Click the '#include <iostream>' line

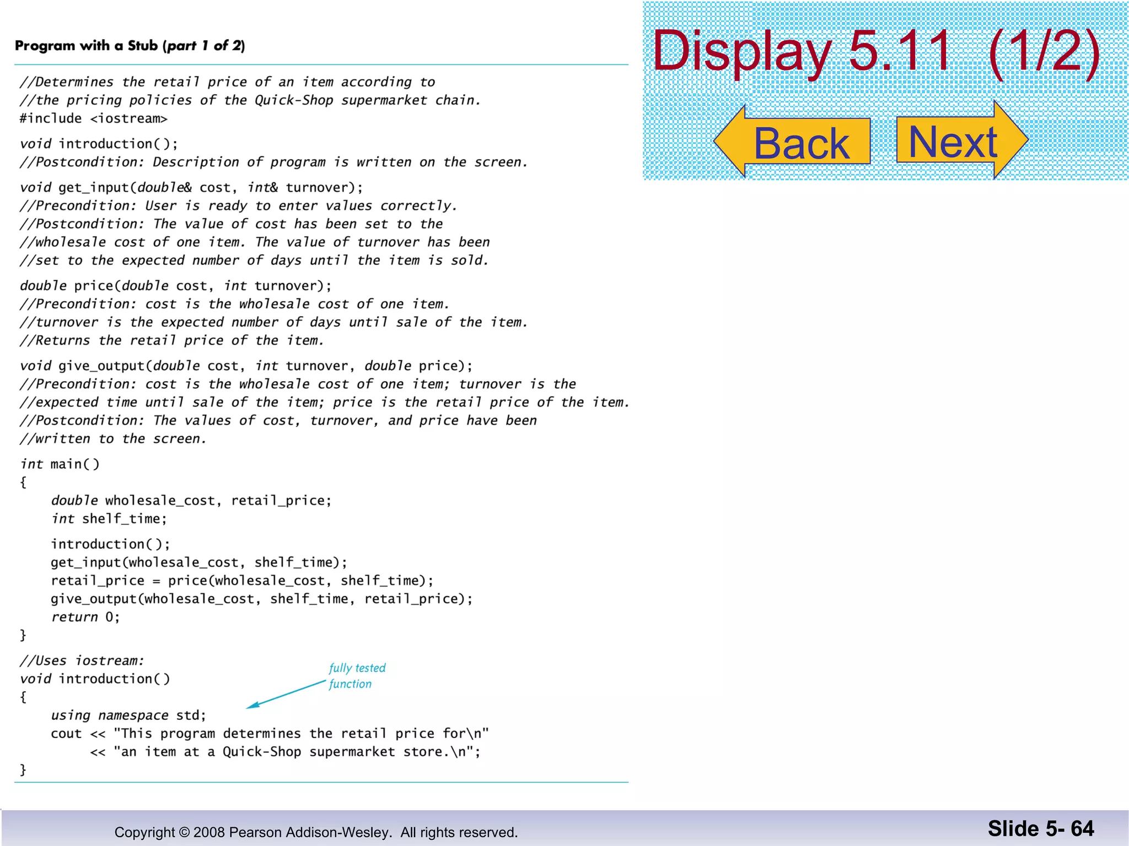(94, 118)
